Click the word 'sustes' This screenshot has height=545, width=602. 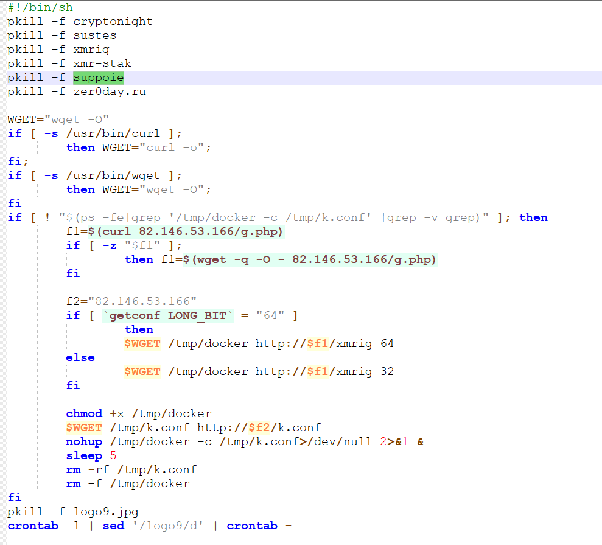95,35
